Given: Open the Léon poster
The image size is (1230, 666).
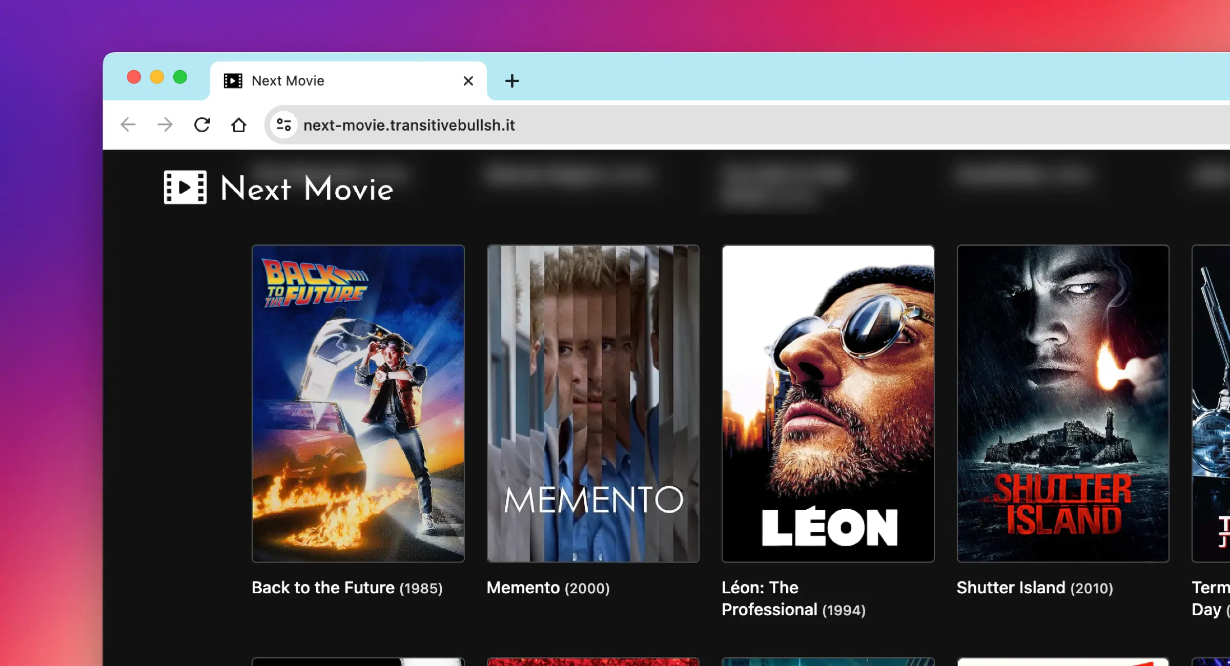Looking at the screenshot, I should coord(828,404).
